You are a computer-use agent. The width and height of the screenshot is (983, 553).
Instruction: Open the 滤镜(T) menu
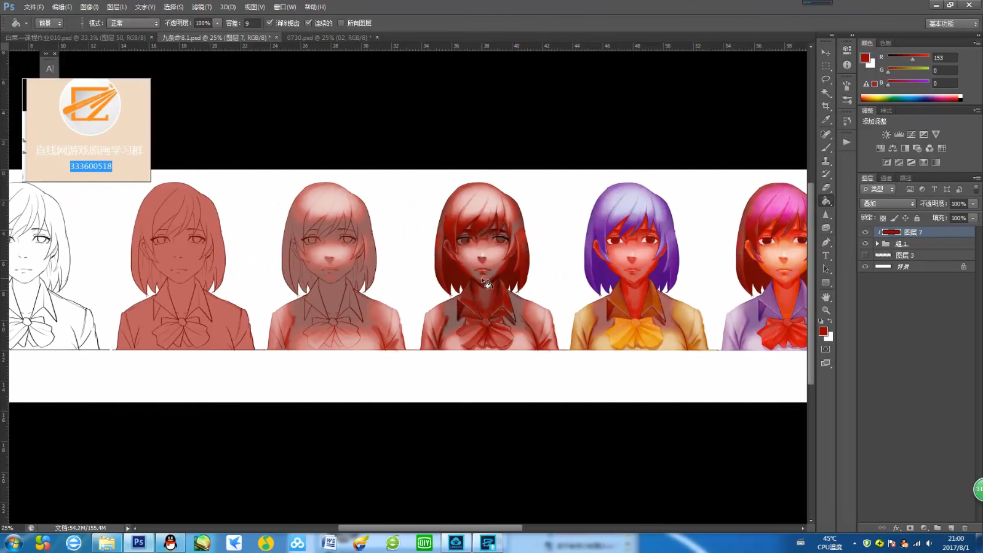coord(201,7)
